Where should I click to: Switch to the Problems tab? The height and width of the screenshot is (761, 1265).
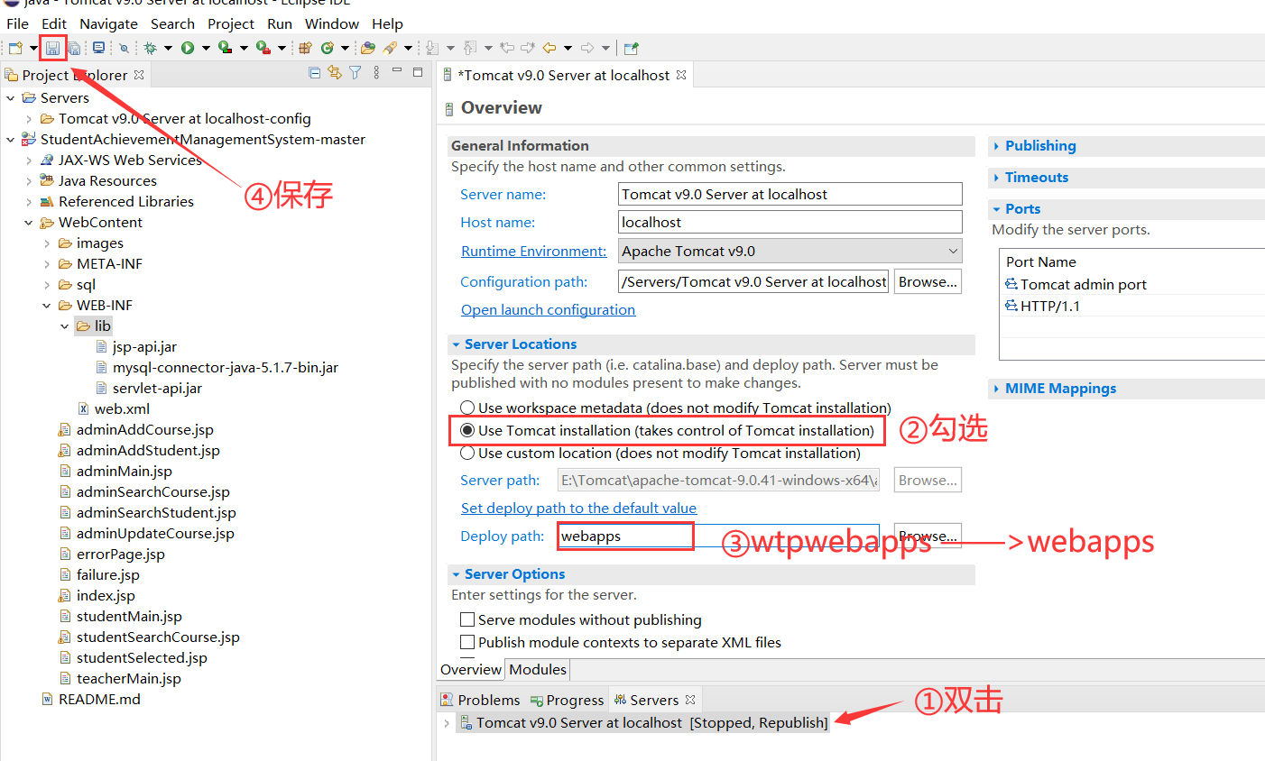point(480,700)
